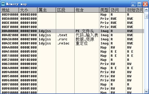This screenshot has width=149, height=94.
Task: Click the ldyjss owner in .text row
Action: point(45,35)
